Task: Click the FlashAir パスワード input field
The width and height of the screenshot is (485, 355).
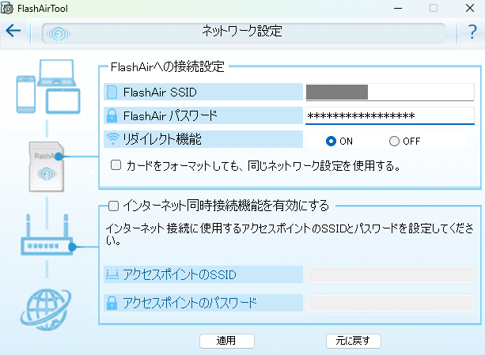Action: coord(390,115)
